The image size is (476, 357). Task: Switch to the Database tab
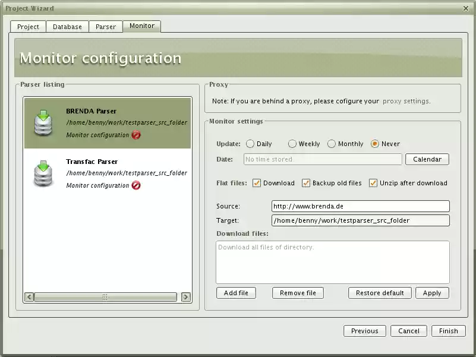point(67,26)
